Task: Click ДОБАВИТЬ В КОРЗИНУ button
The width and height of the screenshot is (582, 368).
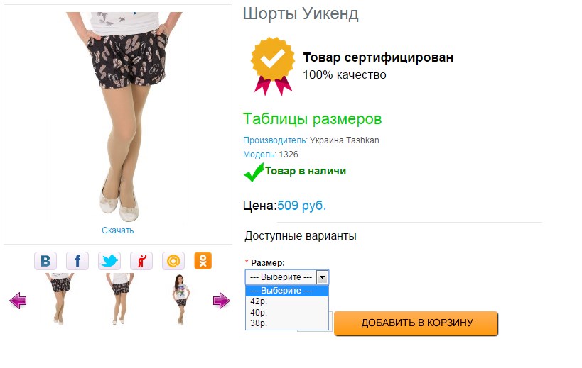Action: click(x=416, y=323)
